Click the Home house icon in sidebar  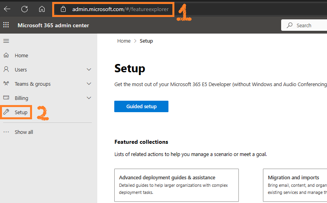point(6,55)
